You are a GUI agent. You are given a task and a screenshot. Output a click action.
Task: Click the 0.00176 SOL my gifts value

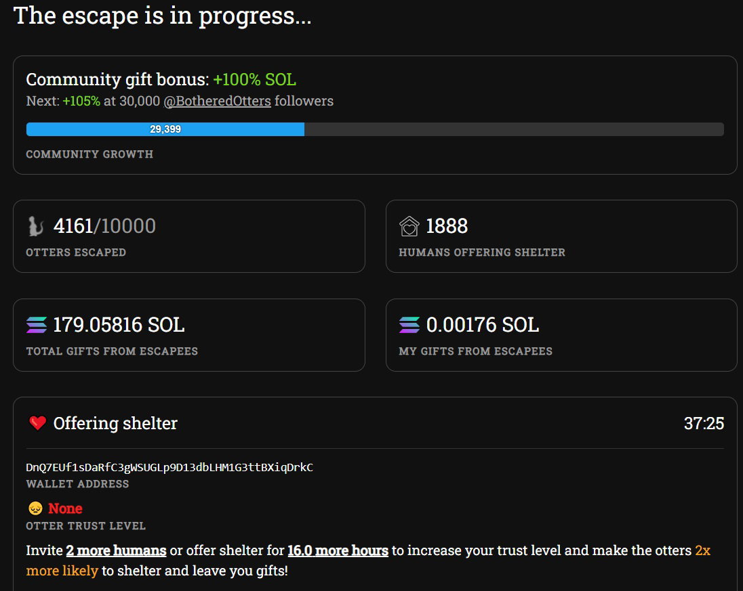click(483, 325)
